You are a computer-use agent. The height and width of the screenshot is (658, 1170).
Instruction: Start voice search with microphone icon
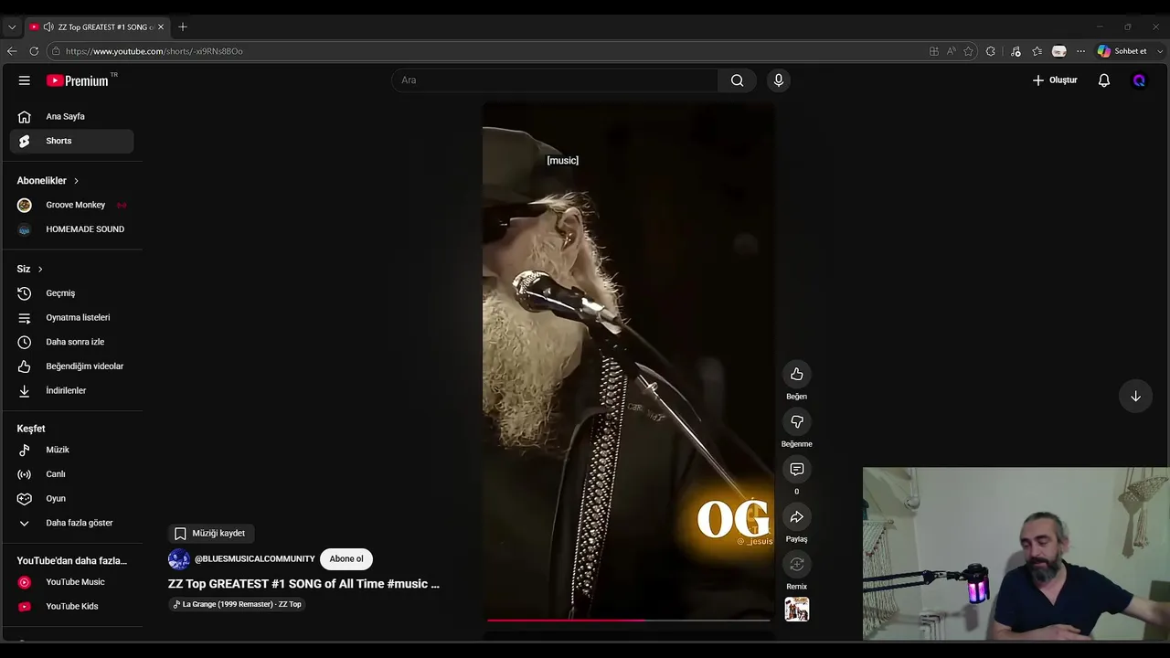click(x=779, y=80)
